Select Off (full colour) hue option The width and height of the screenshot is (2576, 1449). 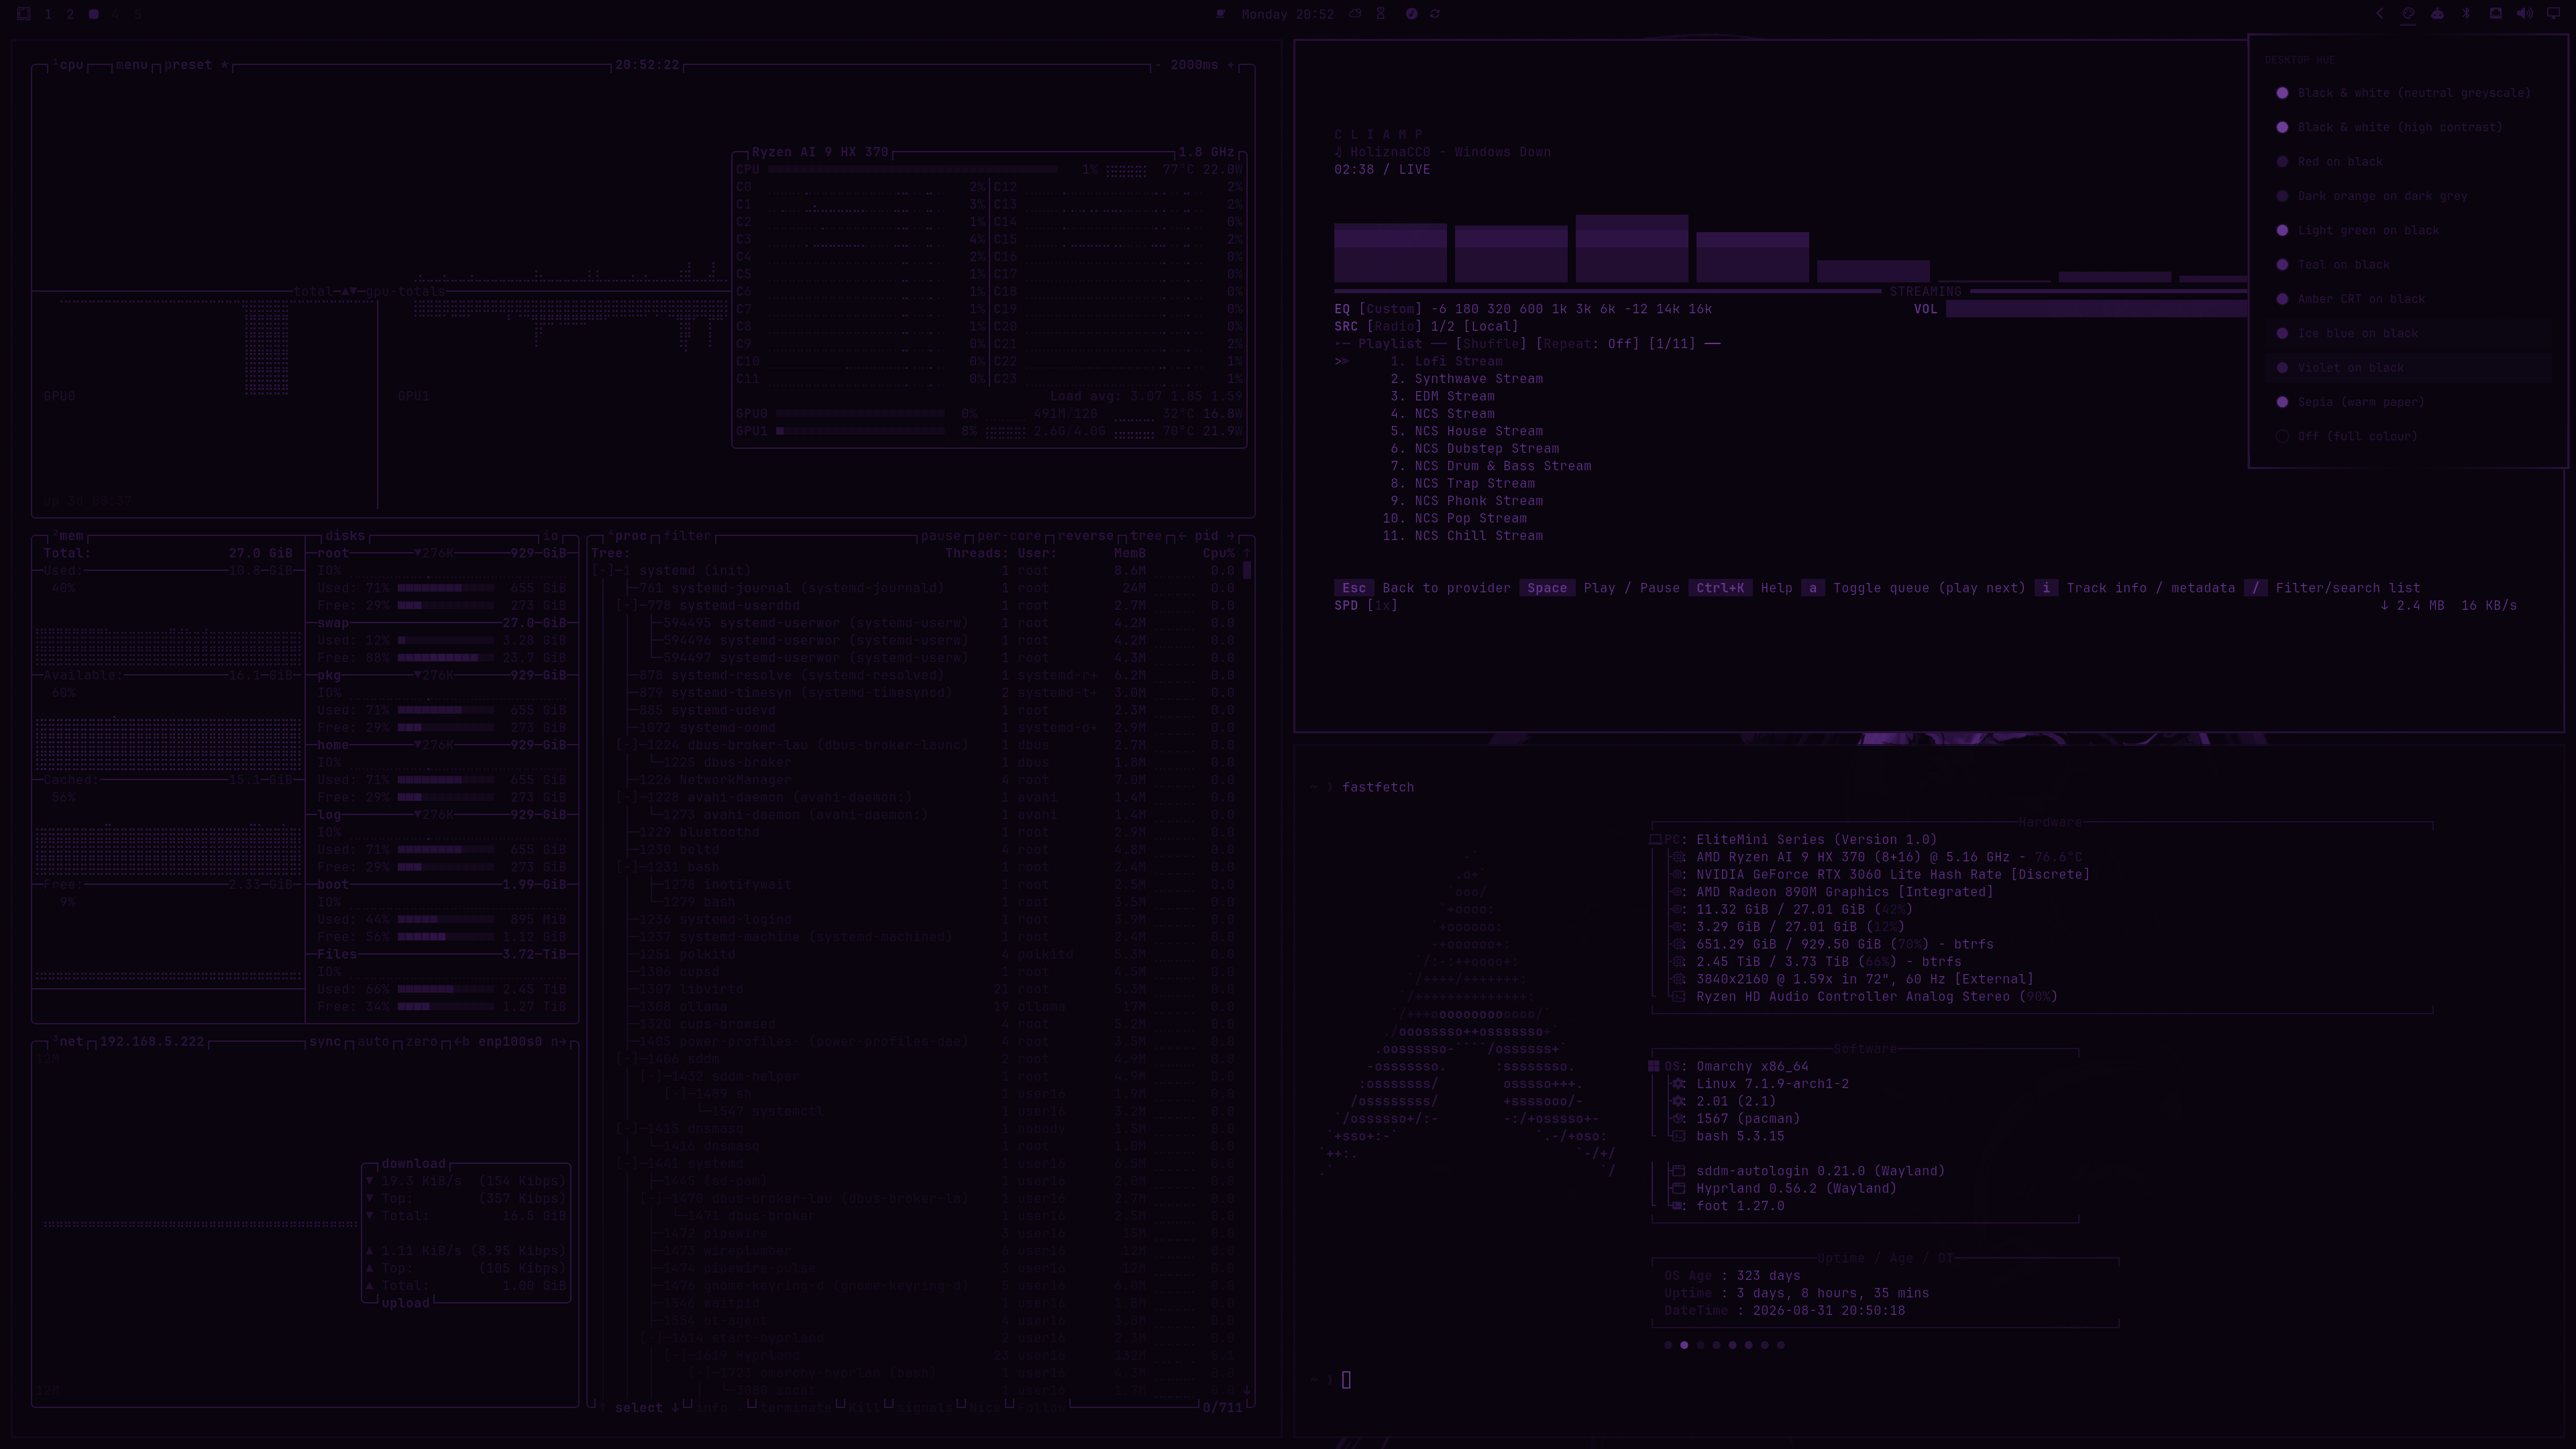[x=2407, y=436]
